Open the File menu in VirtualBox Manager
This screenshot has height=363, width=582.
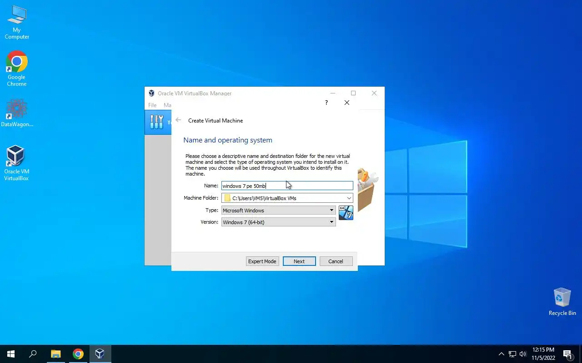click(x=152, y=105)
